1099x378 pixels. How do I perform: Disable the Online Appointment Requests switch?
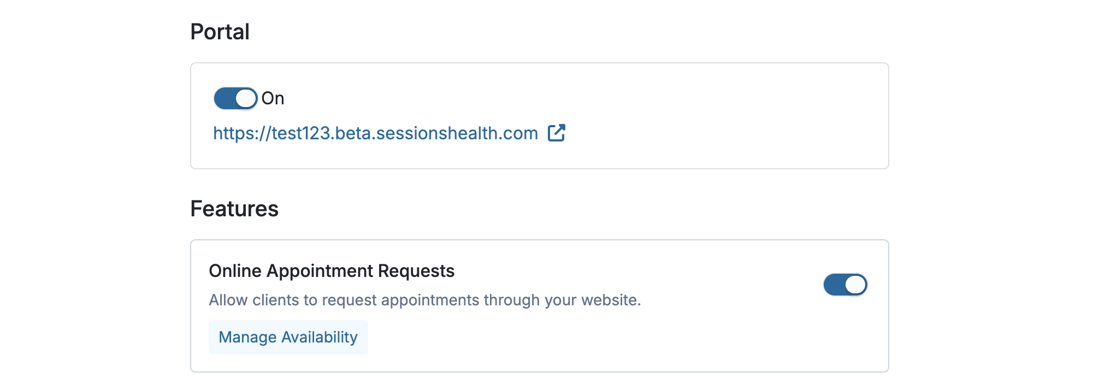[845, 285]
